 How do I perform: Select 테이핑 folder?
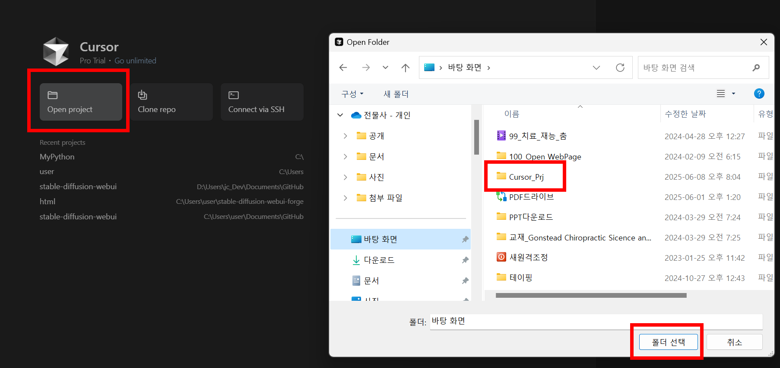[521, 278]
